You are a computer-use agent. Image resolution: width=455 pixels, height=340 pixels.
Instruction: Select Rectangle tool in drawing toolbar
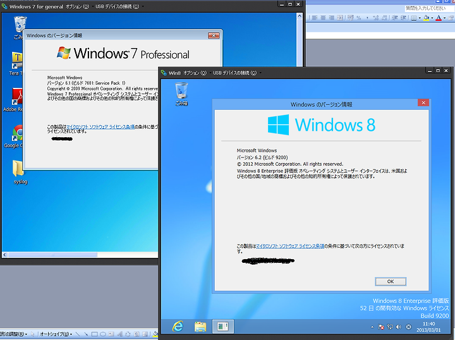click(x=94, y=334)
